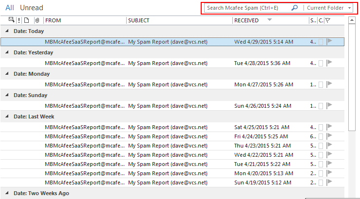The height and width of the screenshot is (199, 360).
Task: Select the Sun 4/19/2015 5:12 AM spam report
Action: [x=172, y=182]
